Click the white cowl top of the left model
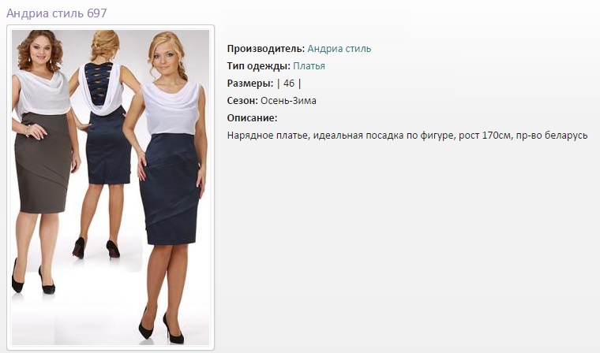600x353 pixels. click(43, 93)
